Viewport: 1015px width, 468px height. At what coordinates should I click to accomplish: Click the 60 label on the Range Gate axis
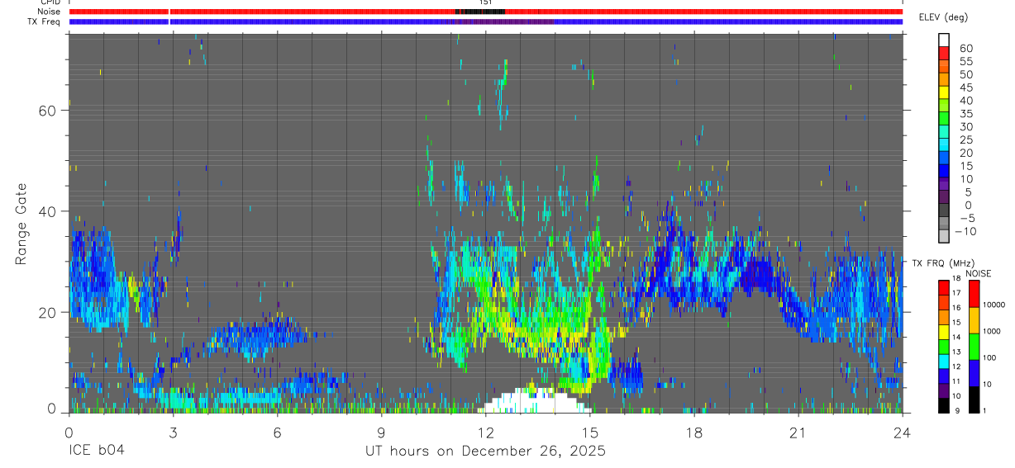(x=49, y=111)
